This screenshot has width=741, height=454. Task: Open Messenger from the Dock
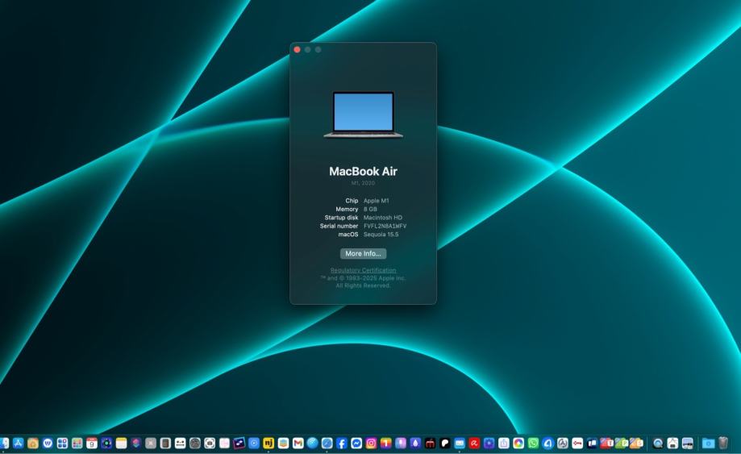click(x=356, y=444)
